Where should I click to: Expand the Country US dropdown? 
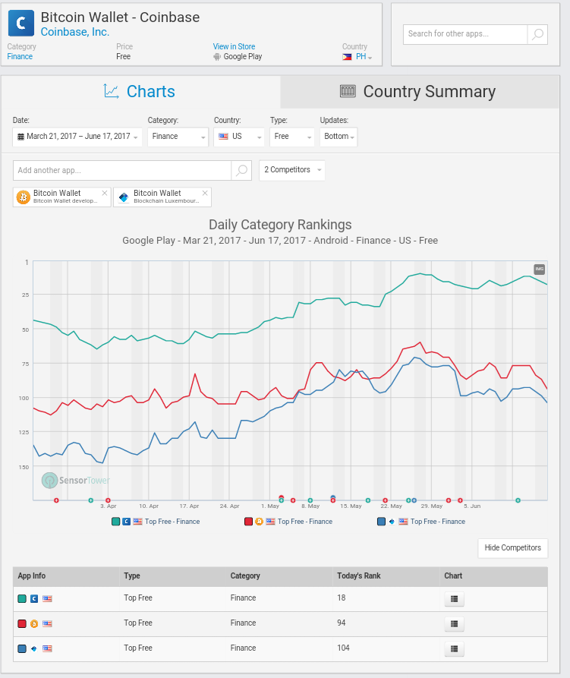tap(238, 137)
